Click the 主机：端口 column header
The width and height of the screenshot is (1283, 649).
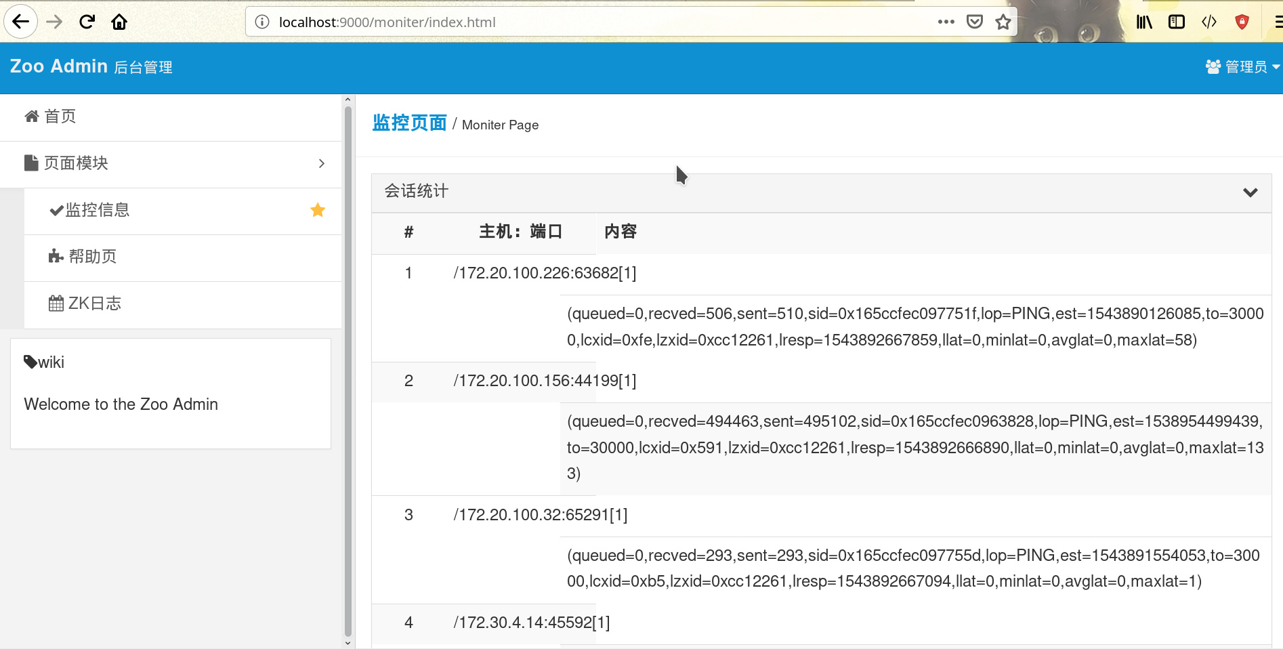click(521, 232)
